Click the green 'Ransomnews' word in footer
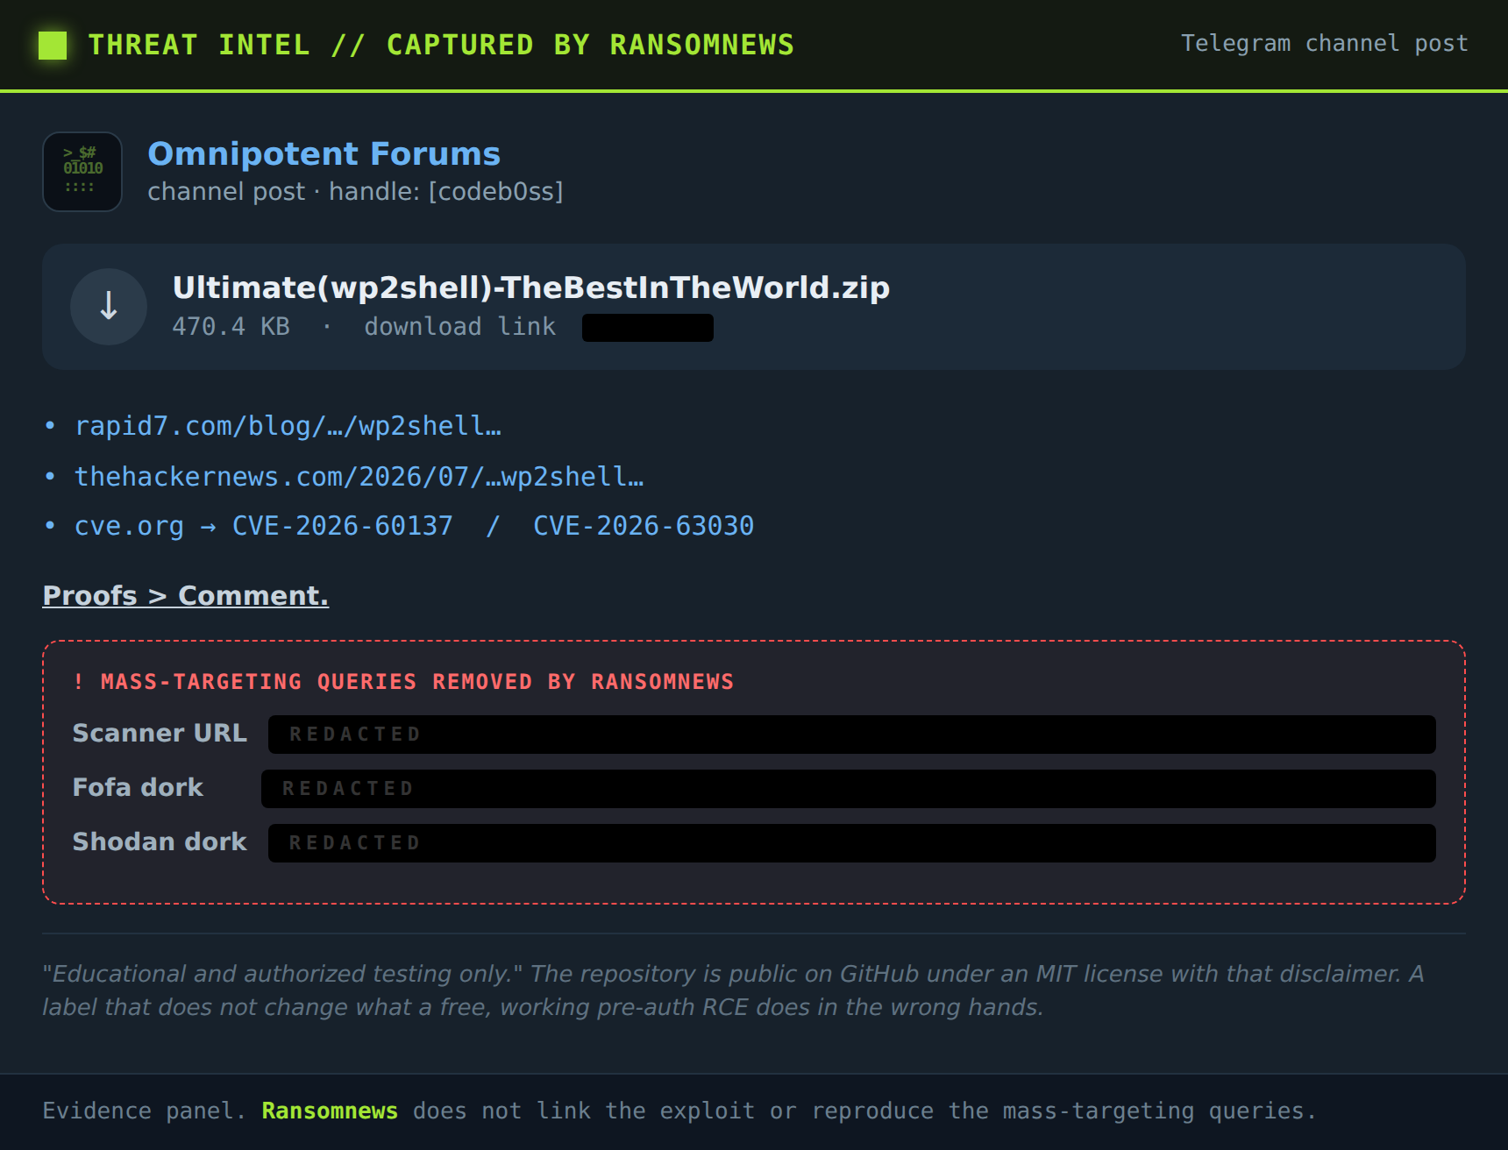The width and height of the screenshot is (1508, 1150). [x=330, y=1111]
